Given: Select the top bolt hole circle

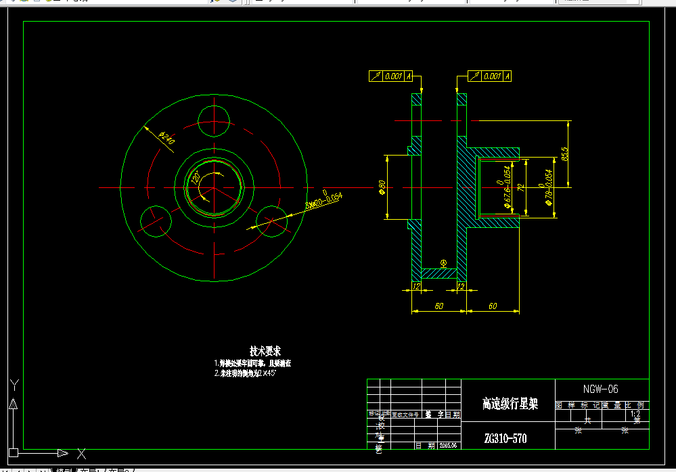Looking at the screenshot, I should click(214, 120).
